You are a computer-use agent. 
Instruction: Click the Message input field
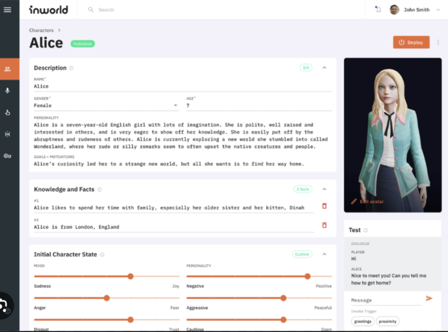(x=386, y=300)
